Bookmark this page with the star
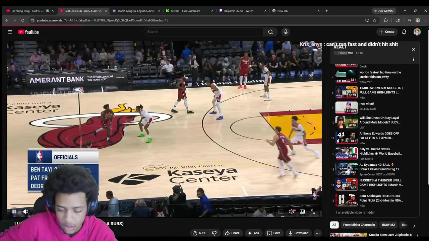The image size is (429, 241). pos(374,20)
